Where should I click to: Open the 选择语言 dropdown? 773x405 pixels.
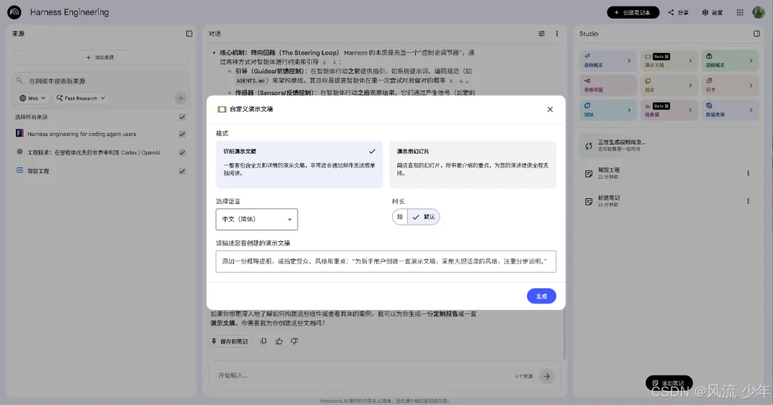[257, 219]
